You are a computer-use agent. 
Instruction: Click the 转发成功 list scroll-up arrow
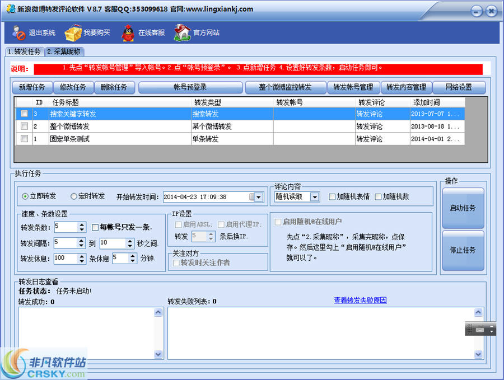point(158,312)
